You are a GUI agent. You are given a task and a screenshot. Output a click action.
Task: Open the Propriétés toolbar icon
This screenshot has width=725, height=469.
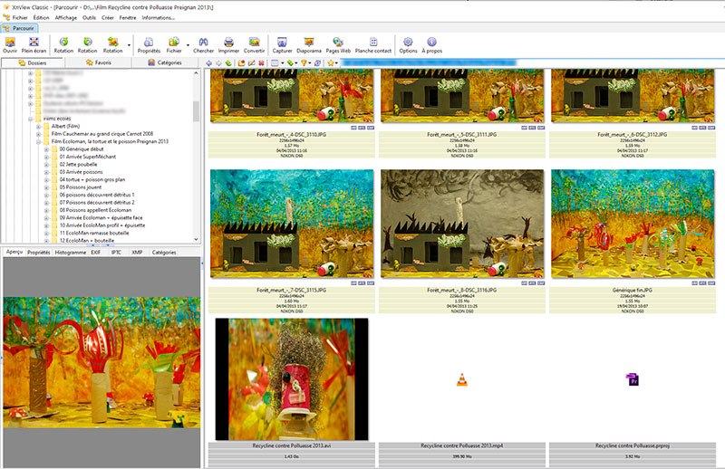point(149,45)
